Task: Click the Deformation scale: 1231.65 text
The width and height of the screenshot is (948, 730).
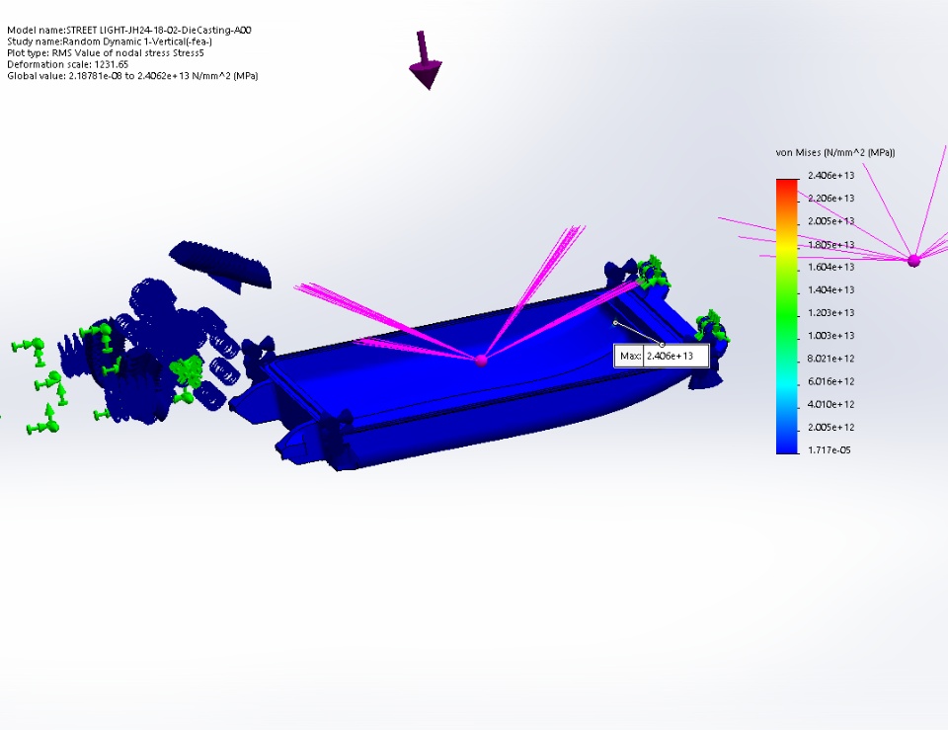Action: click(x=68, y=64)
